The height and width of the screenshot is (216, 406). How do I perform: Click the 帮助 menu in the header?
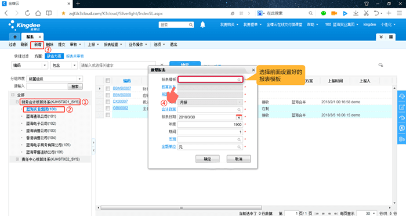[x=313, y=24]
